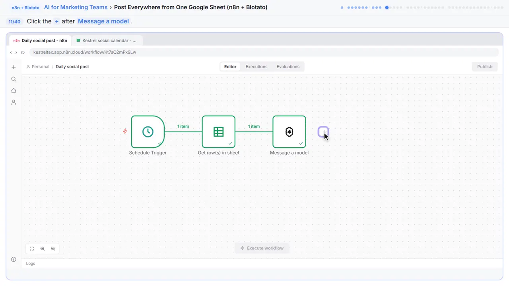The width and height of the screenshot is (509, 286).
Task: Click the first progress dot
Action: tap(342, 8)
